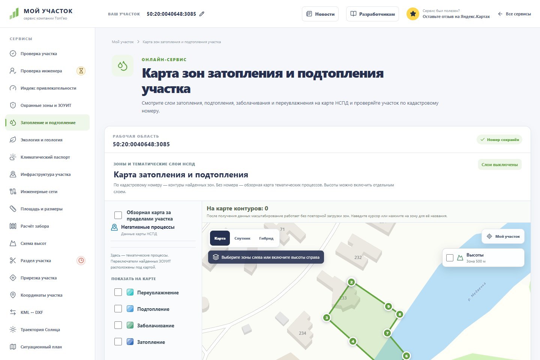Click the pencil edit icon beside cadastral number
Viewport: 540px width, 360px height.
click(202, 14)
